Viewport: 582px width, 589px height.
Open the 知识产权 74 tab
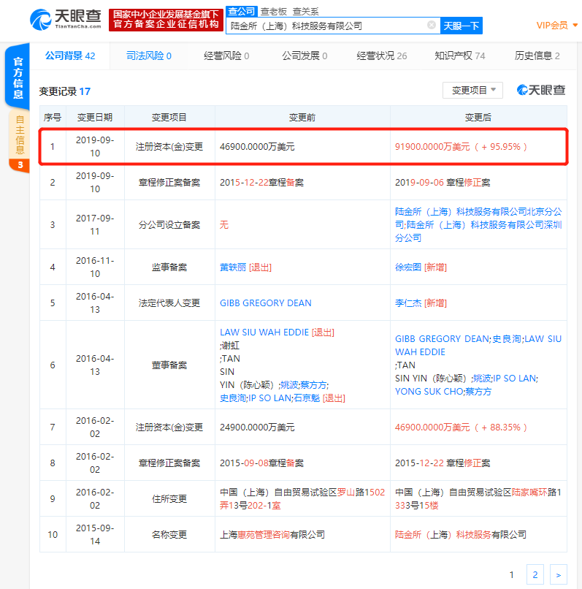click(x=459, y=56)
